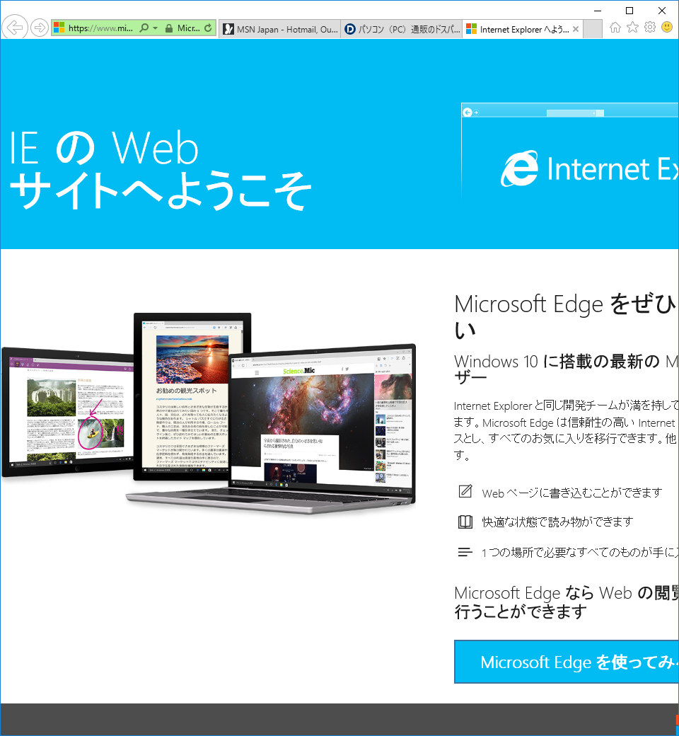Expand the address bar autocomplete dropdown arrow
The height and width of the screenshot is (736, 679).
[x=155, y=28]
